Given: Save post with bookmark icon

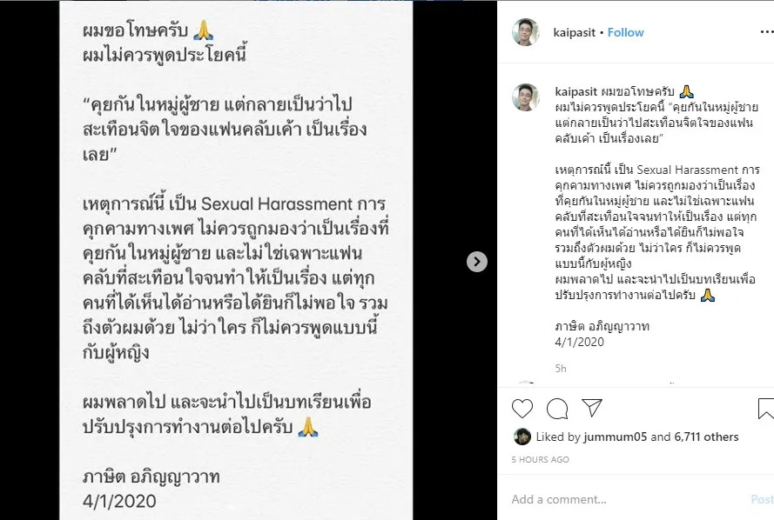Looking at the screenshot, I should [x=765, y=409].
